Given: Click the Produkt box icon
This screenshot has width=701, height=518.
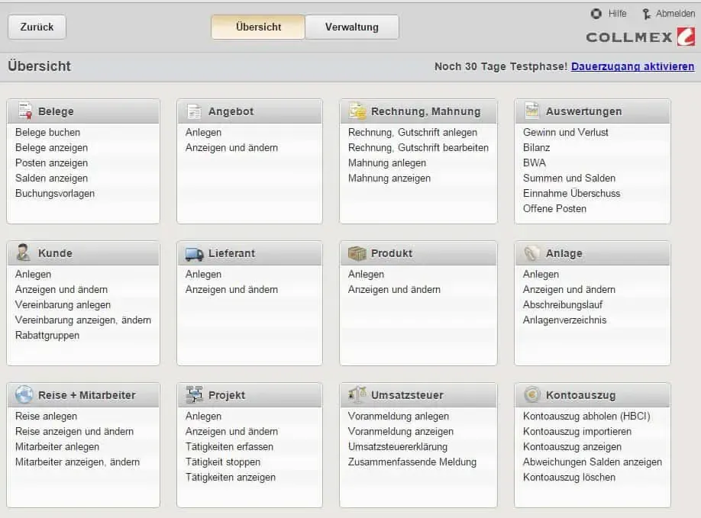Looking at the screenshot, I should point(357,253).
